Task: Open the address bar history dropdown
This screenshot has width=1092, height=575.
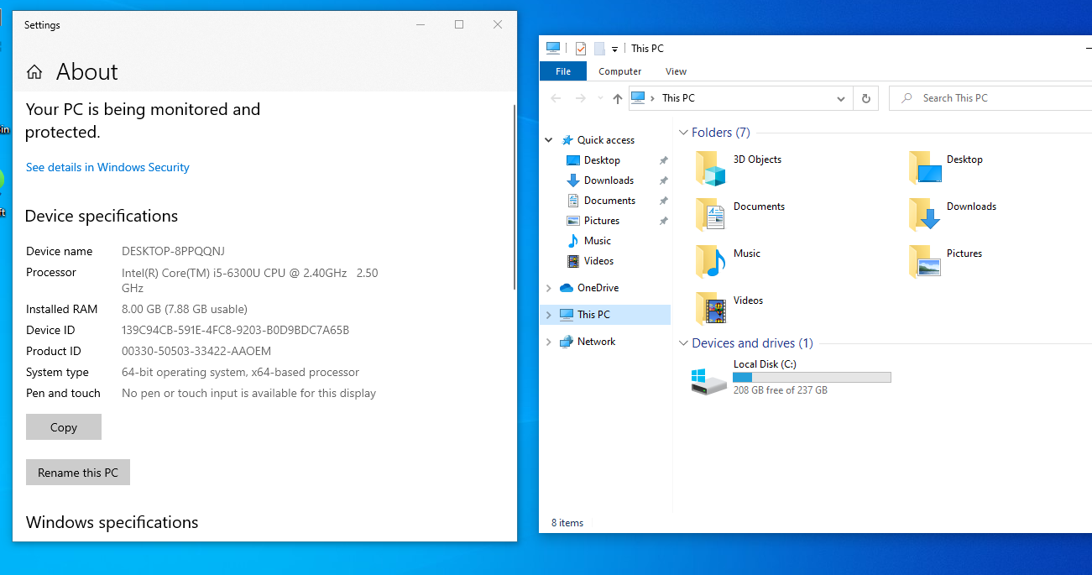Action: click(841, 99)
